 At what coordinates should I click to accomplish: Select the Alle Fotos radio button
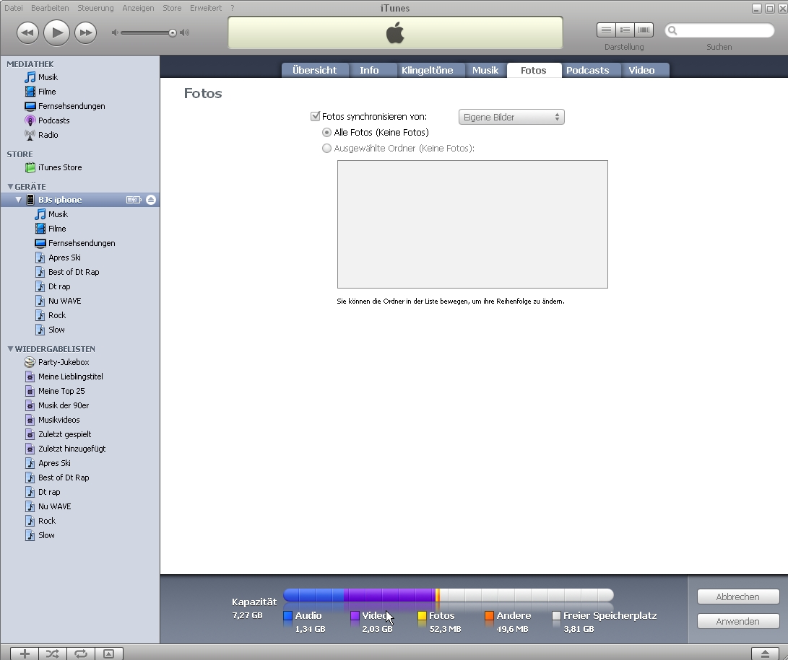coord(327,133)
